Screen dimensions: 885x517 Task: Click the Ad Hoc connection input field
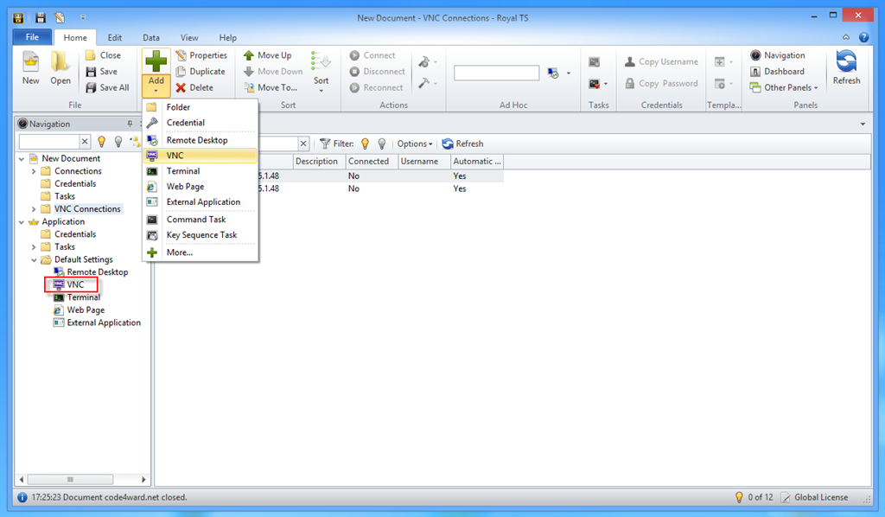(x=496, y=73)
